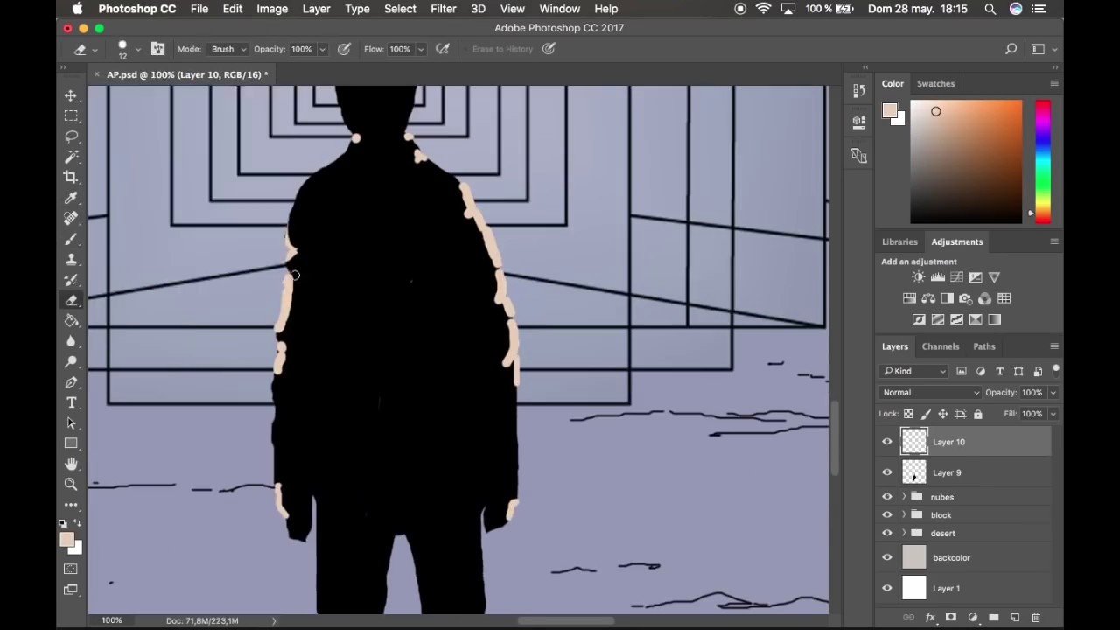Expand the block layer group

(x=904, y=514)
